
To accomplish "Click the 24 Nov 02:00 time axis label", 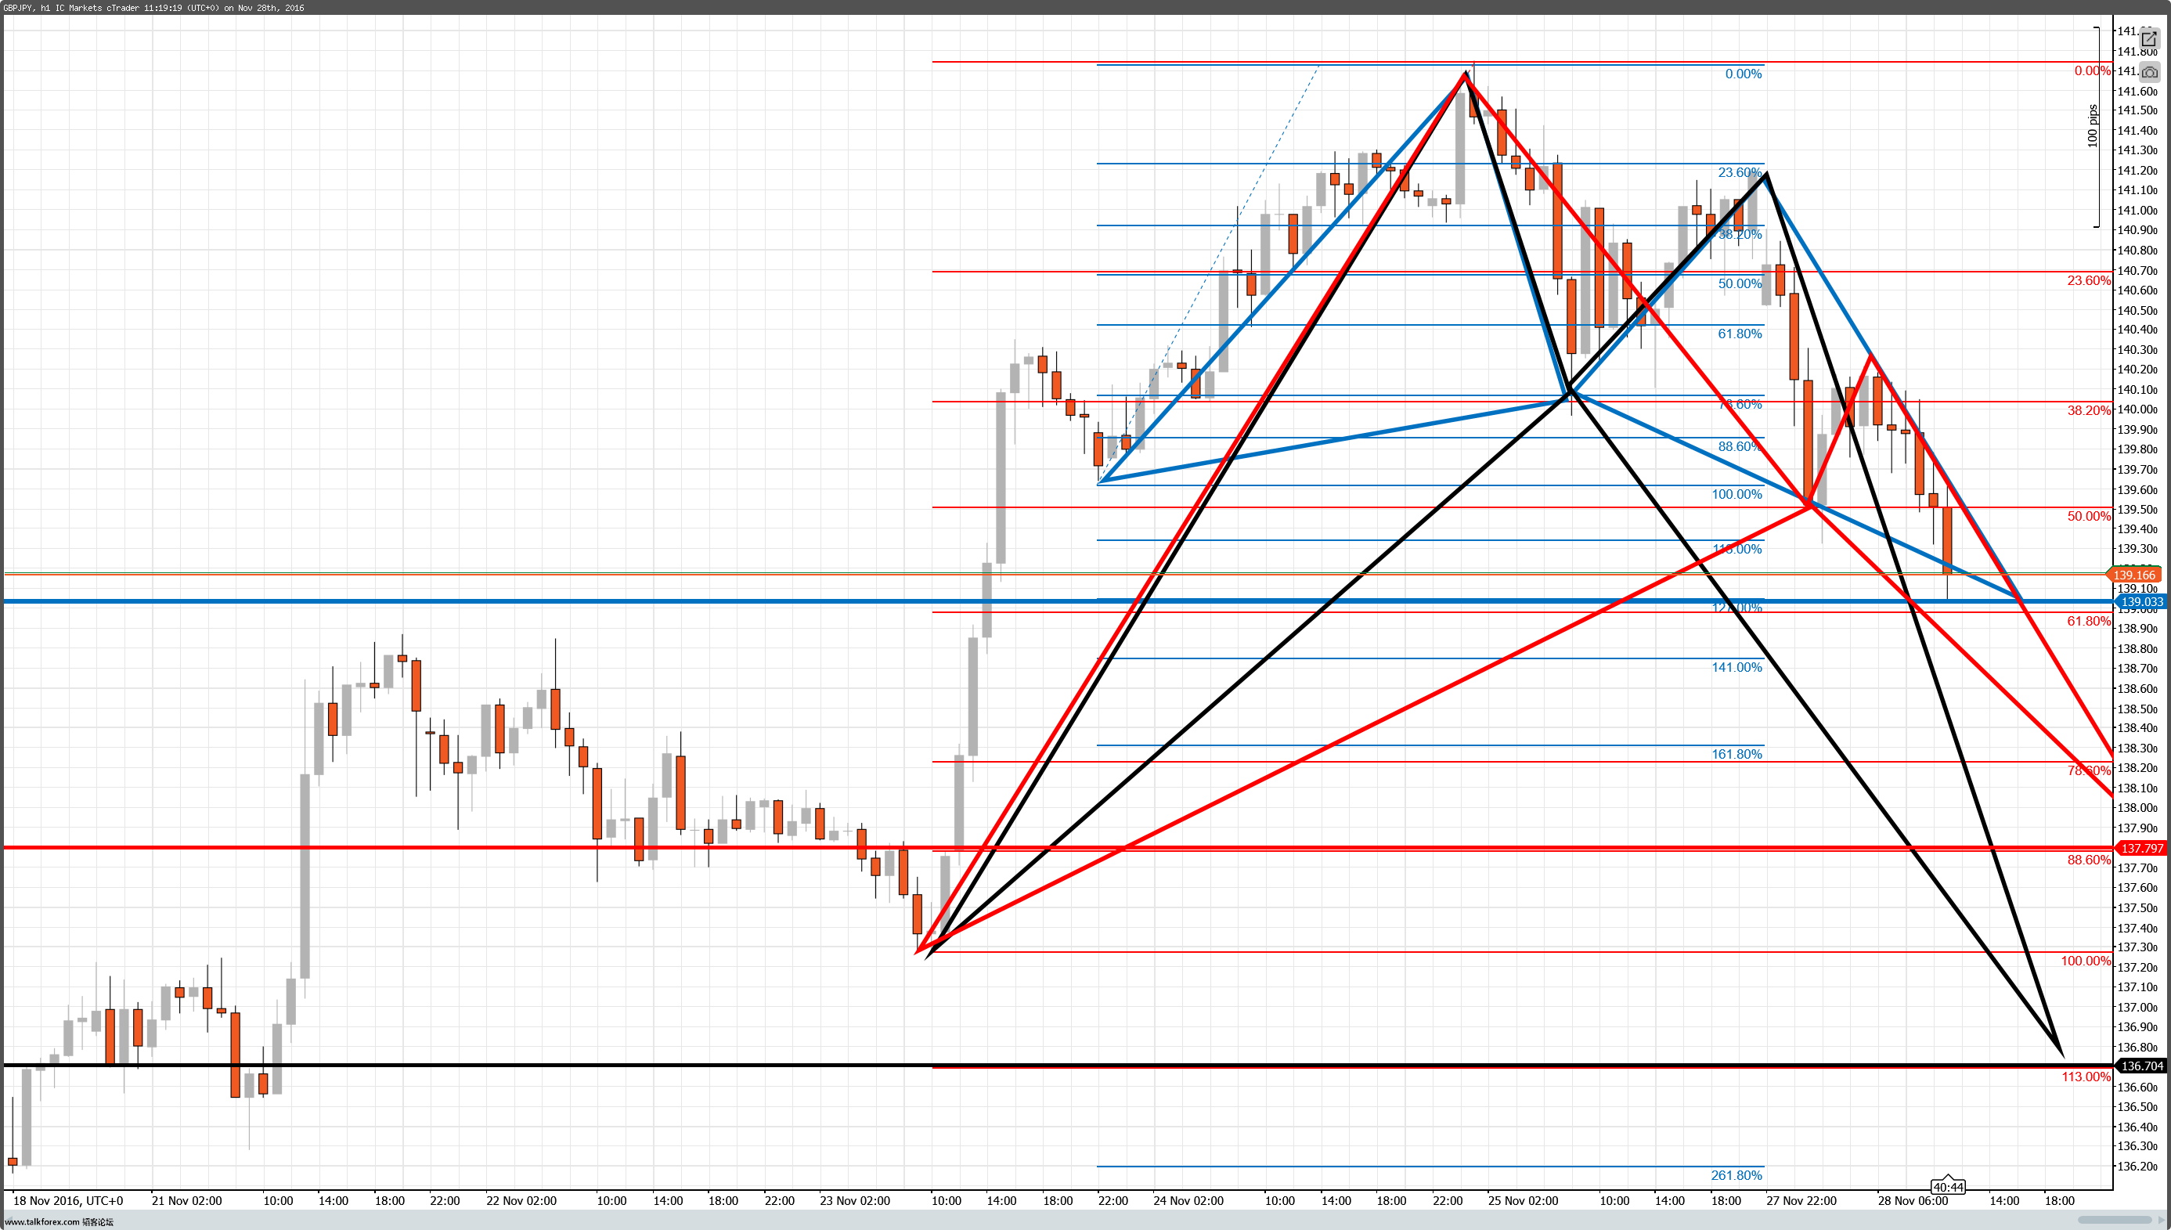I will tap(1188, 1200).
